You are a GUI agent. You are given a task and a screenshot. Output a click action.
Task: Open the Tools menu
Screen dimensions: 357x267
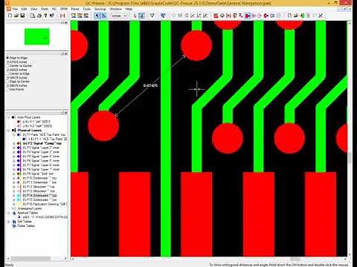87,9
